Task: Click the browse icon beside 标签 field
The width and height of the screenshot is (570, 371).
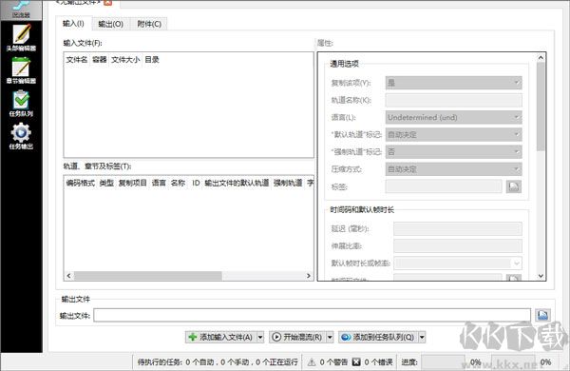Action: point(514,186)
